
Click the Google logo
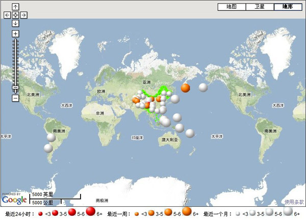pyautogui.click(x=14, y=200)
